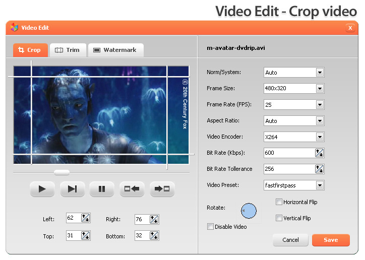Click the Cancel button

click(x=290, y=240)
